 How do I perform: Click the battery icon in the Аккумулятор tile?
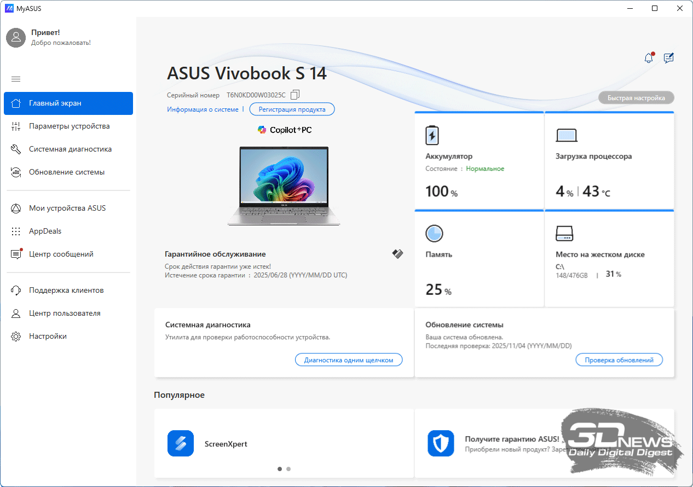click(x=432, y=135)
